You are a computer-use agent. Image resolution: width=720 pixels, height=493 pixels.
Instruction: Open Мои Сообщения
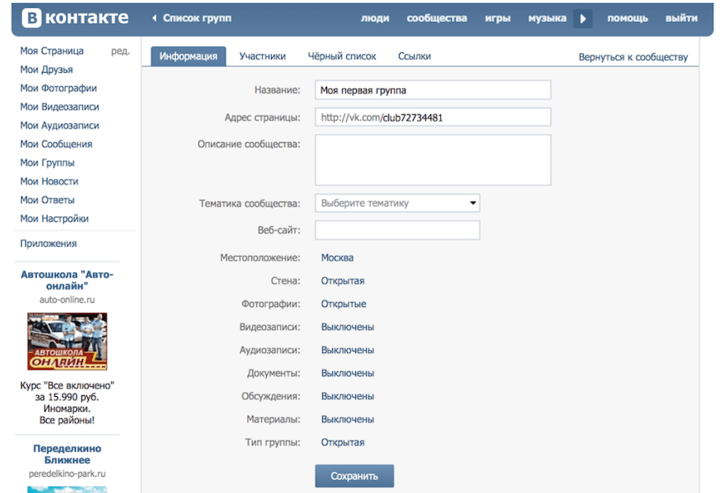56,144
